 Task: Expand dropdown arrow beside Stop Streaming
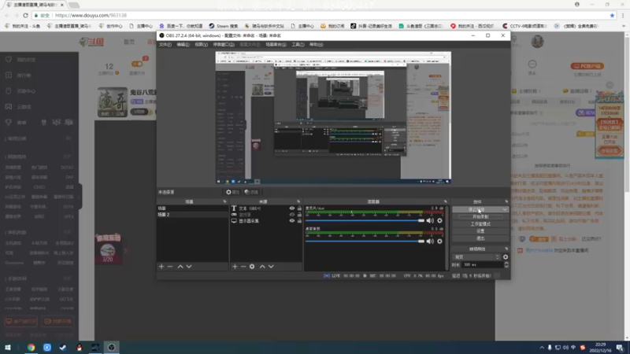505,209
